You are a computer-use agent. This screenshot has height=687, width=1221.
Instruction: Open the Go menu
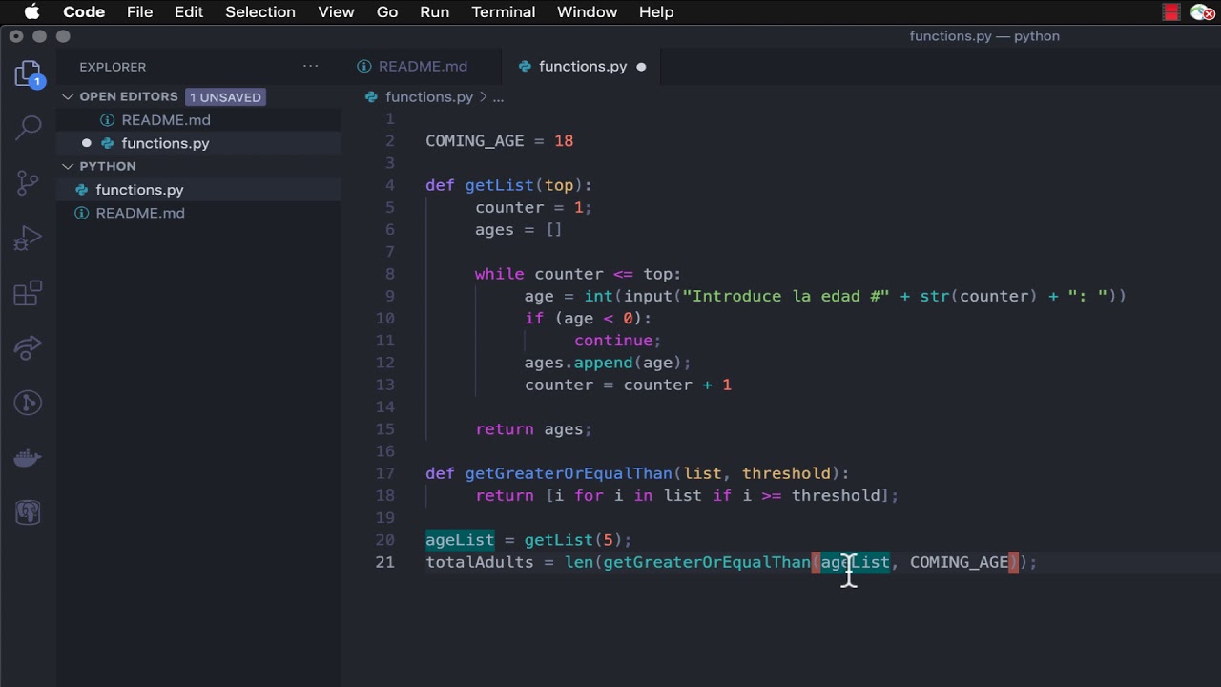[x=387, y=11]
